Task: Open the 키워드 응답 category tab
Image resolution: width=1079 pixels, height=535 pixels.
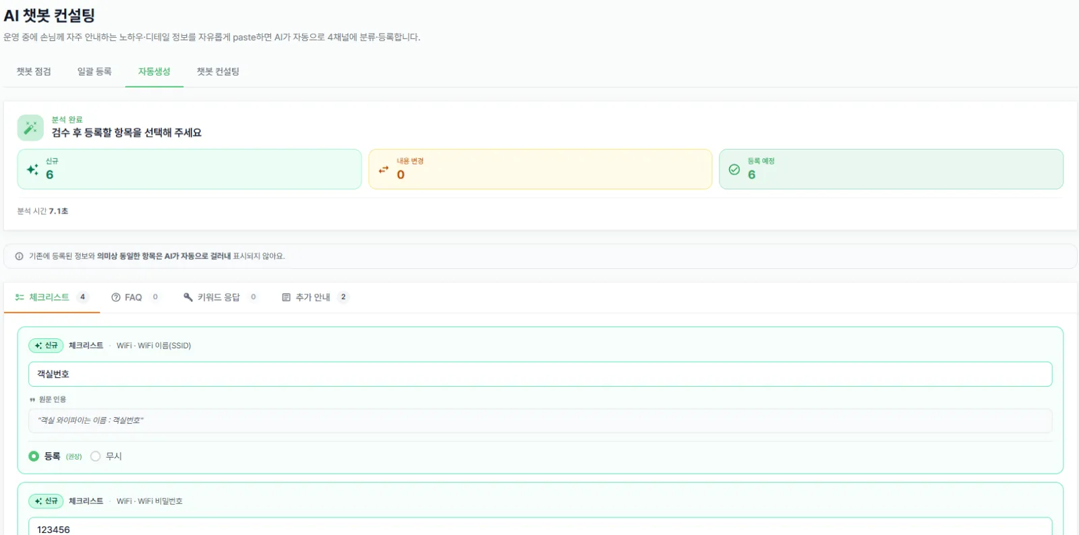Action: pos(220,297)
